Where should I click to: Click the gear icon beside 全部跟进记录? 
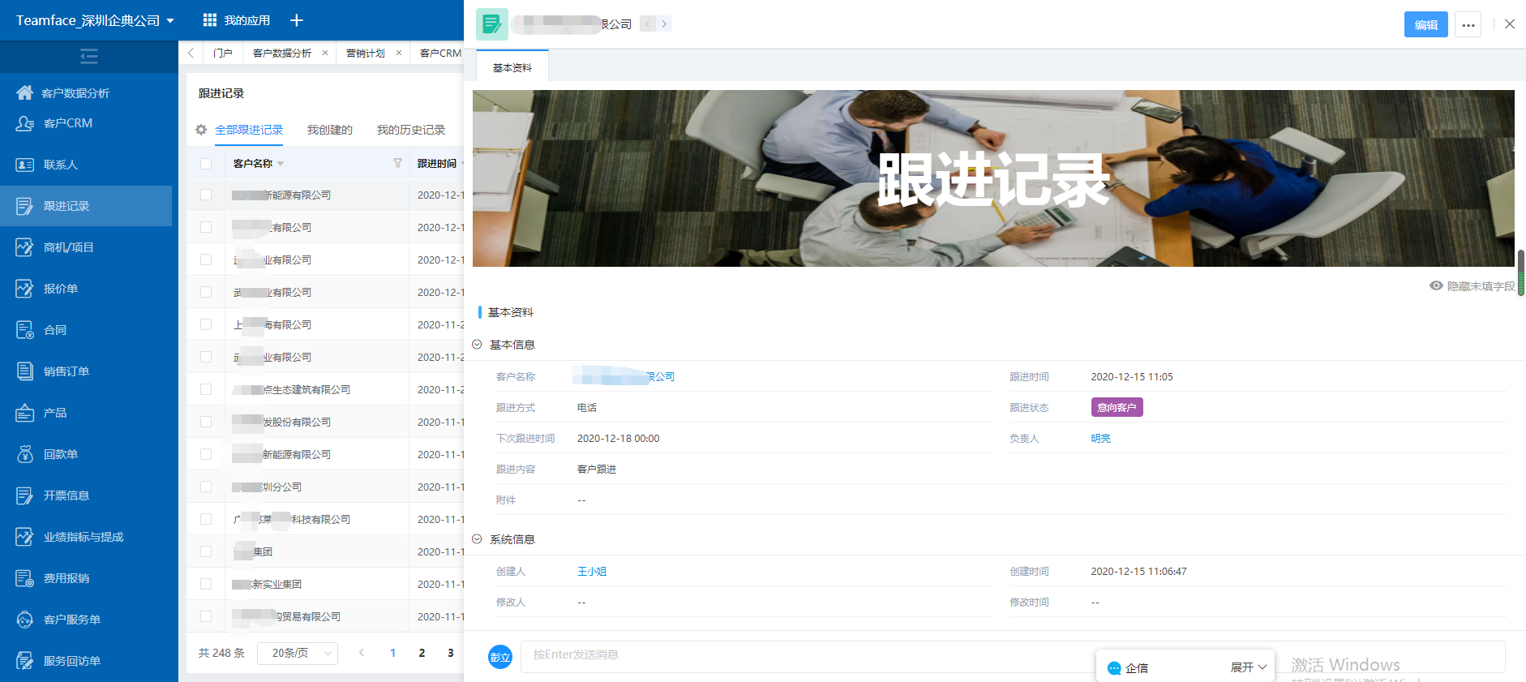tap(201, 130)
